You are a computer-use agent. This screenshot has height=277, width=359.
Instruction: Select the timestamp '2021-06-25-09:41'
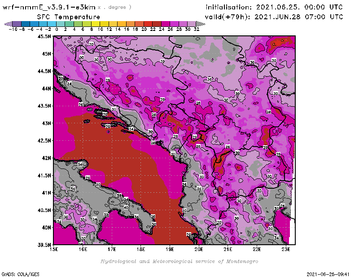click(328, 274)
